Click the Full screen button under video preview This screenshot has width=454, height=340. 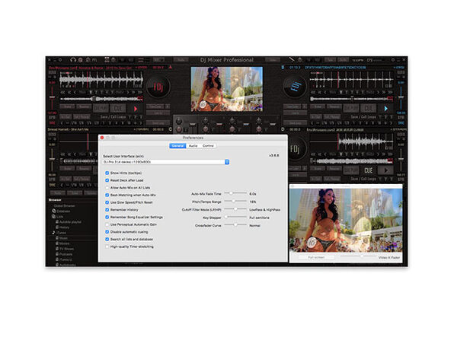click(x=316, y=257)
